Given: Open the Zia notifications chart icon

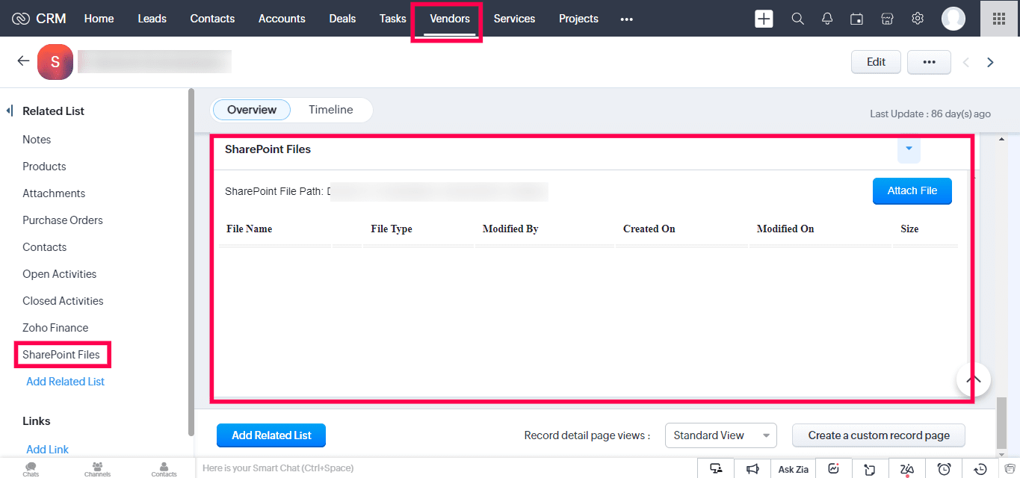Looking at the screenshot, I should pos(833,469).
